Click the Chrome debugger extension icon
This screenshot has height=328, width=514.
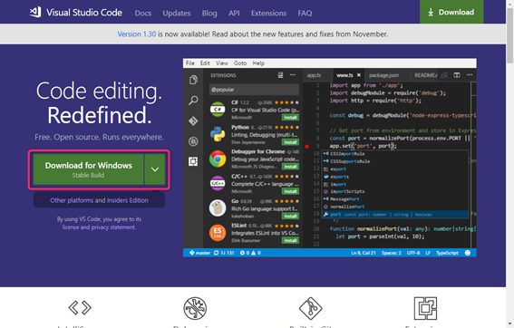pos(218,159)
